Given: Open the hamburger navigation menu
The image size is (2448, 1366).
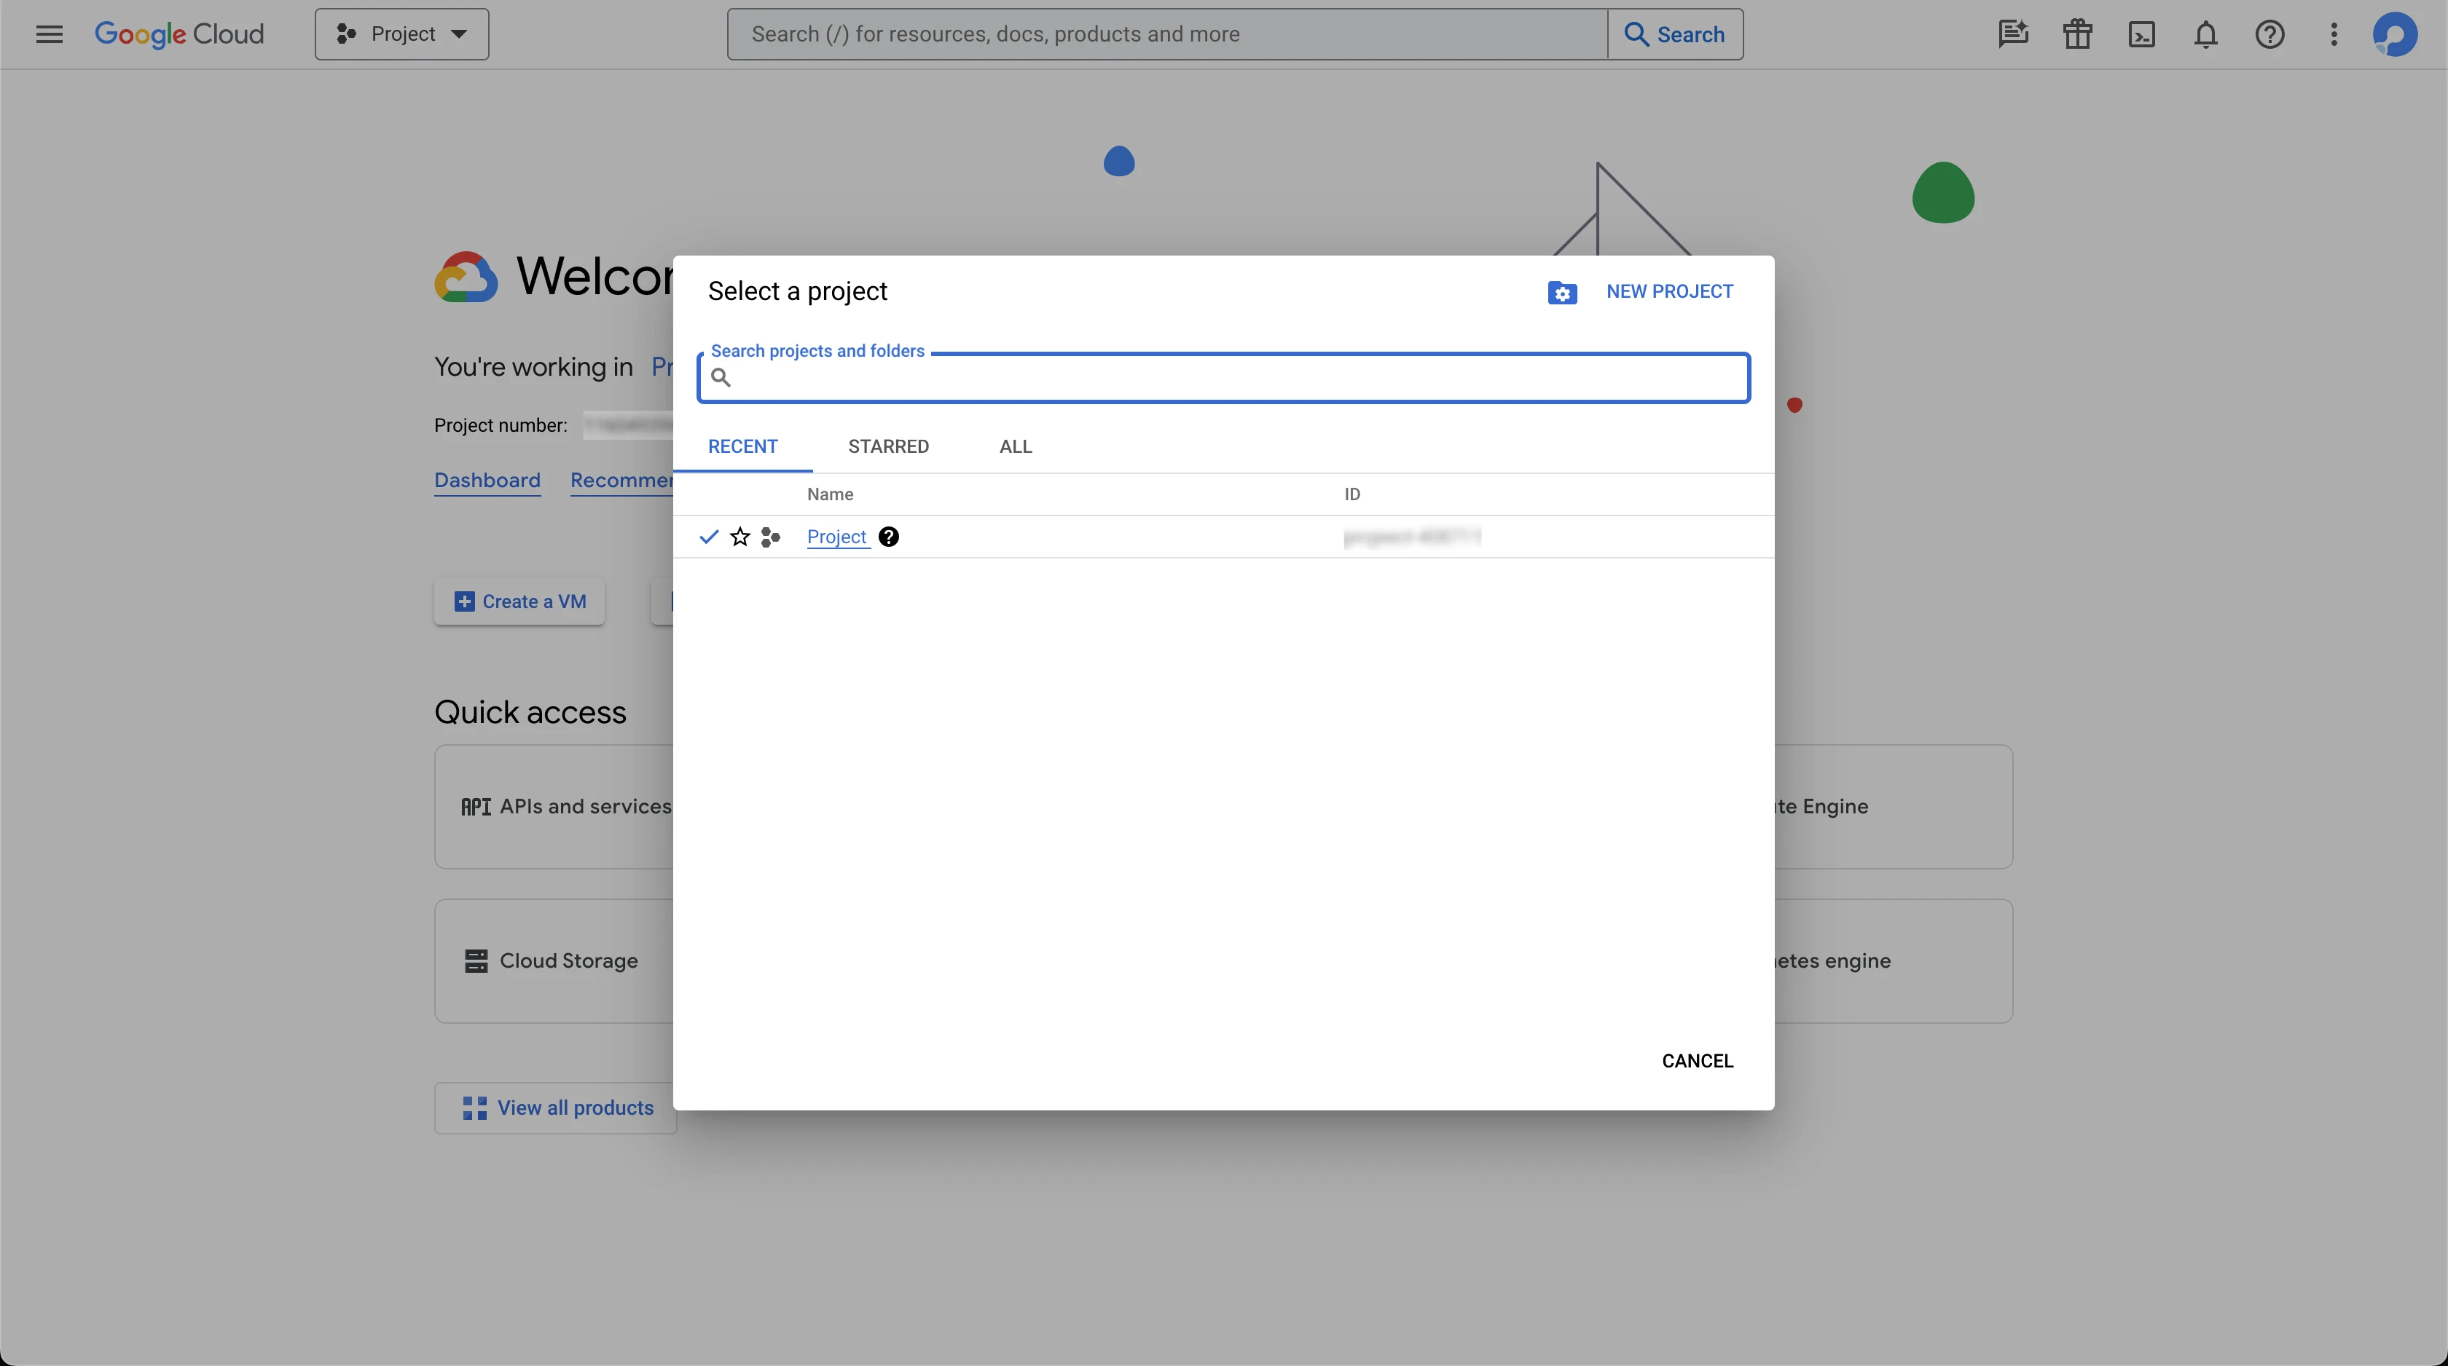Looking at the screenshot, I should [49, 34].
